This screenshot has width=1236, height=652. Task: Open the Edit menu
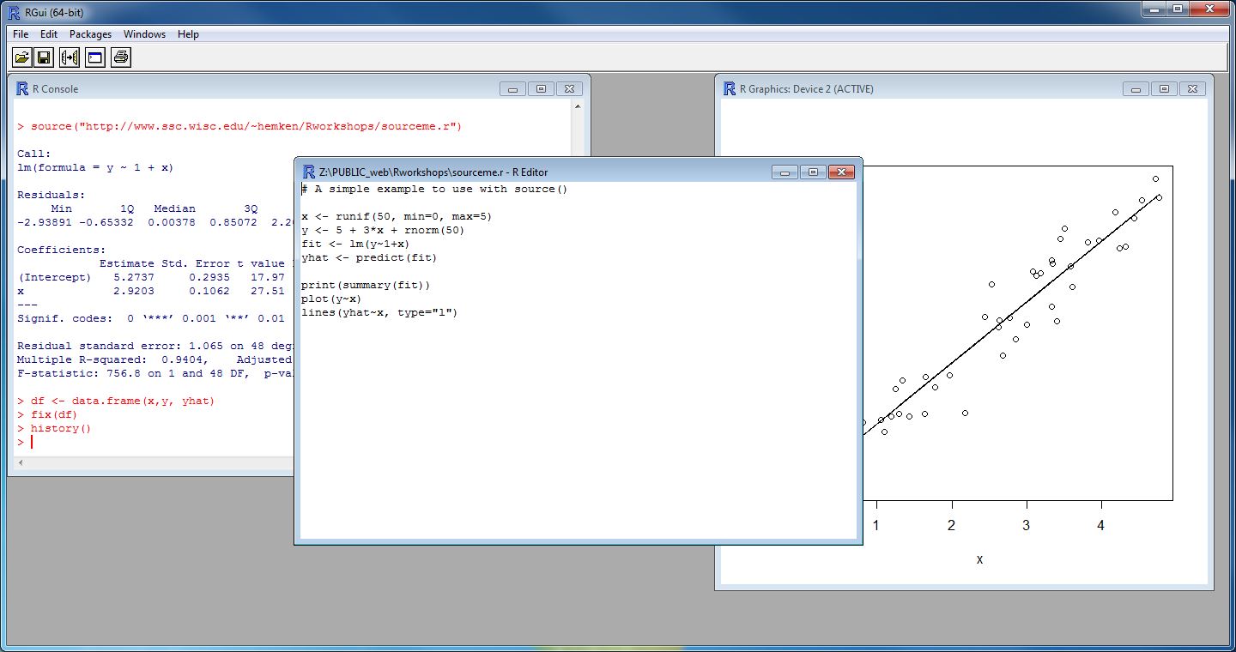[x=48, y=34]
